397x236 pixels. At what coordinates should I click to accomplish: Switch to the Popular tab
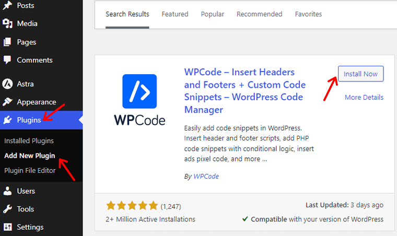click(212, 14)
